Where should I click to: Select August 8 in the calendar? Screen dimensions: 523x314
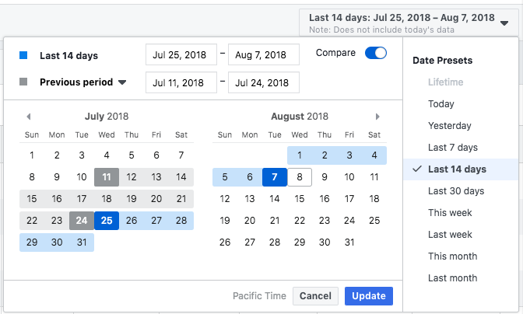click(300, 177)
